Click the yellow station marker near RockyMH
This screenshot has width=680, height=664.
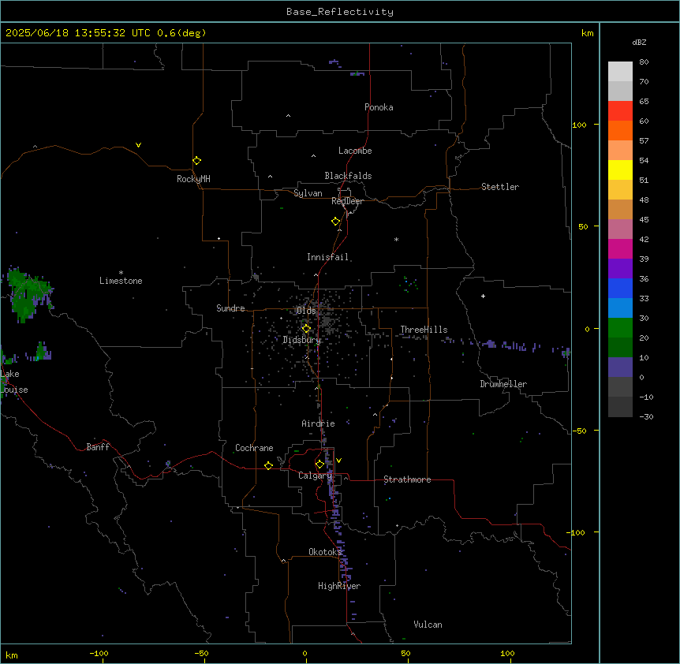point(197,160)
